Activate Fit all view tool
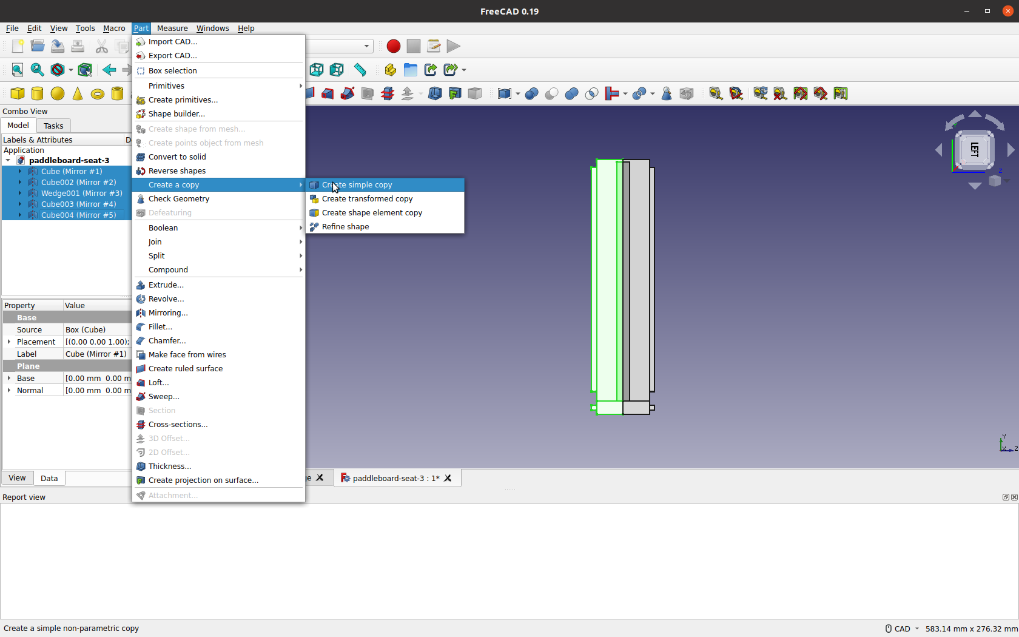1019x637 pixels. [17, 70]
